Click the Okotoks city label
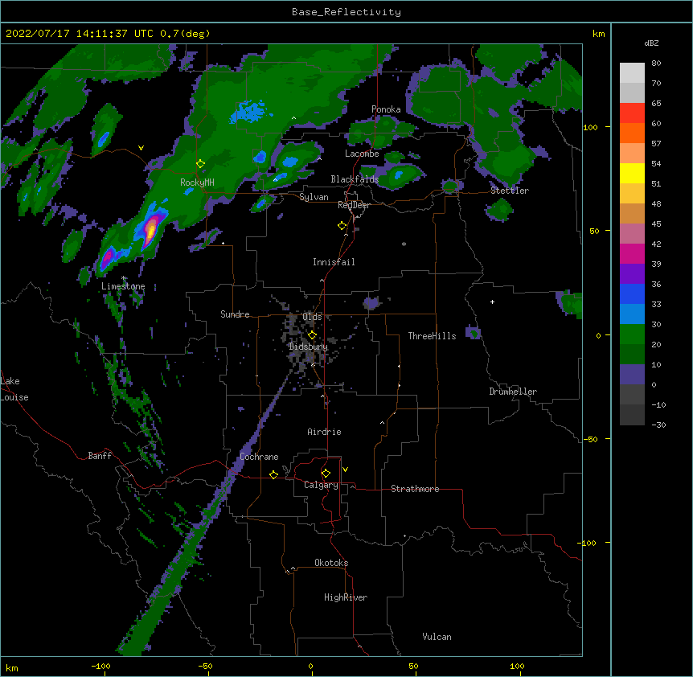Screen dimensions: 693x677 pos(331,563)
